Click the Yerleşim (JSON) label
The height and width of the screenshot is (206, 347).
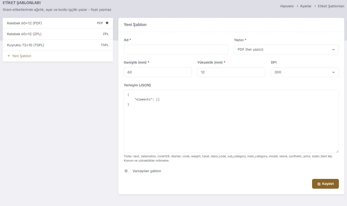[x=137, y=85]
